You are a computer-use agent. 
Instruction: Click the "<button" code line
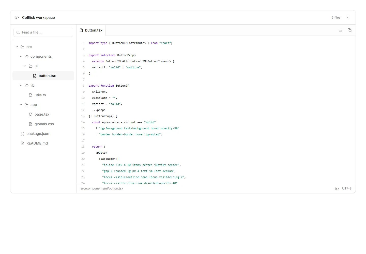pyautogui.click(x=101, y=153)
